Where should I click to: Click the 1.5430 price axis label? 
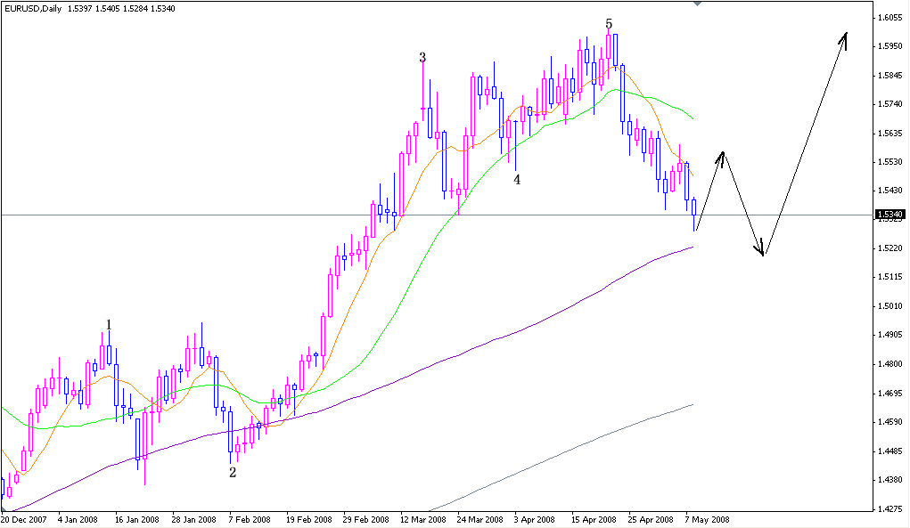(890, 191)
